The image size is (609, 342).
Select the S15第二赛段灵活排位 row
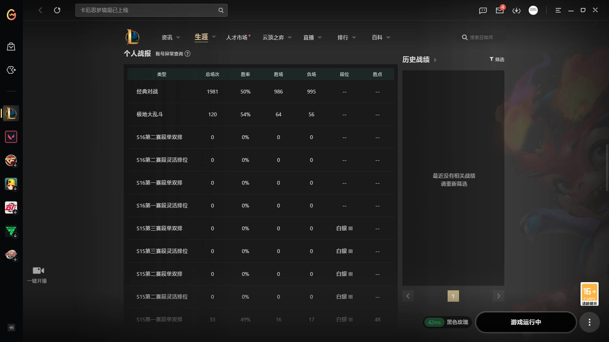[261, 297]
